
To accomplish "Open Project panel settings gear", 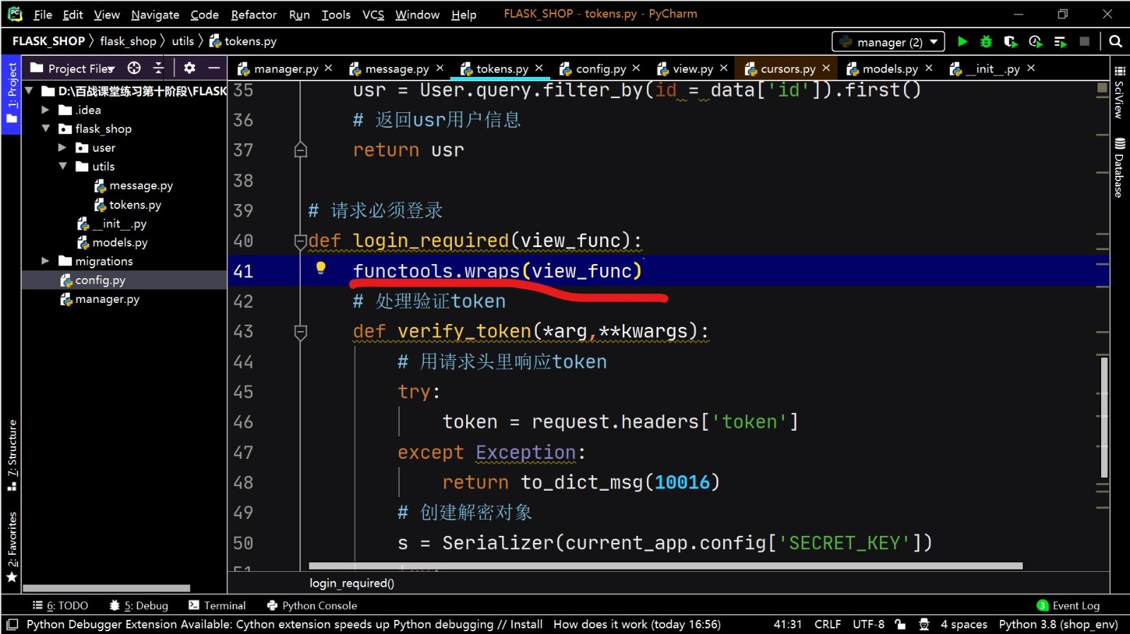I will [x=189, y=68].
